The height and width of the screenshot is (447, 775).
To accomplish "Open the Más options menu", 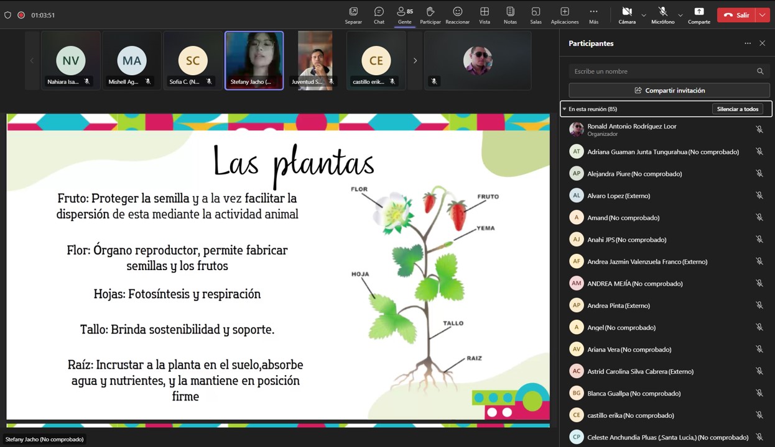I will (593, 15).
